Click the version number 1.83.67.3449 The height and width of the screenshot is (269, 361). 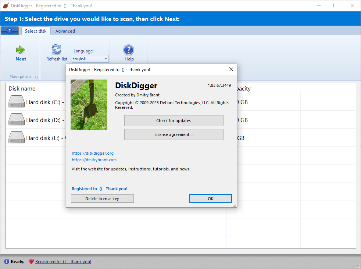[x=219, y=85]
